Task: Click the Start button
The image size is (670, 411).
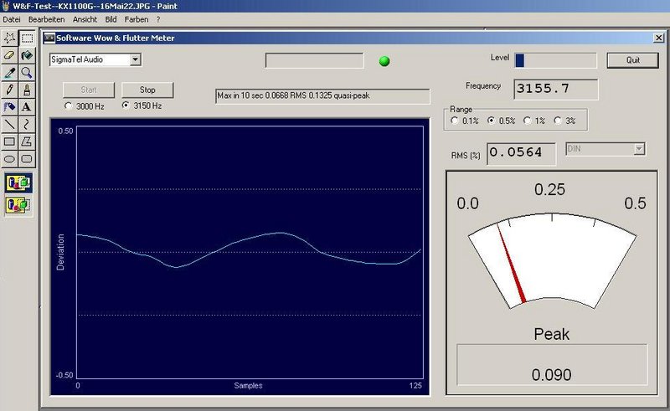Action: click(x=89, y=90)
